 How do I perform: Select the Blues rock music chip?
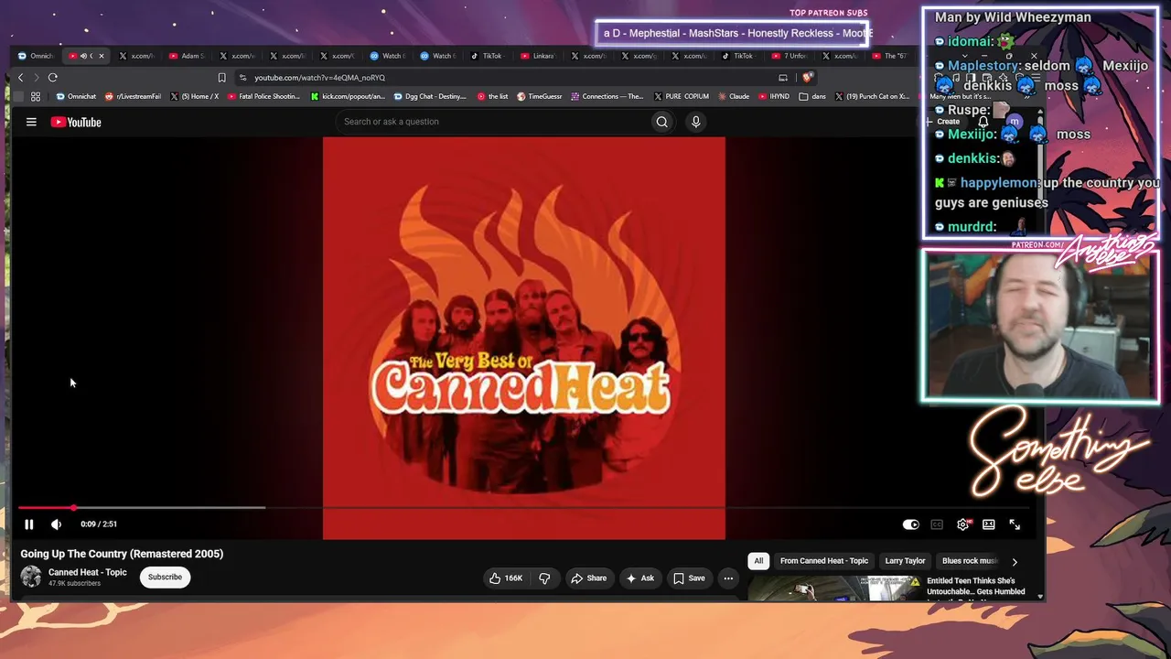(970, 561)
